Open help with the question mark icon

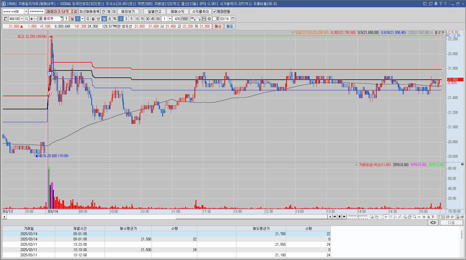[445, 4]
